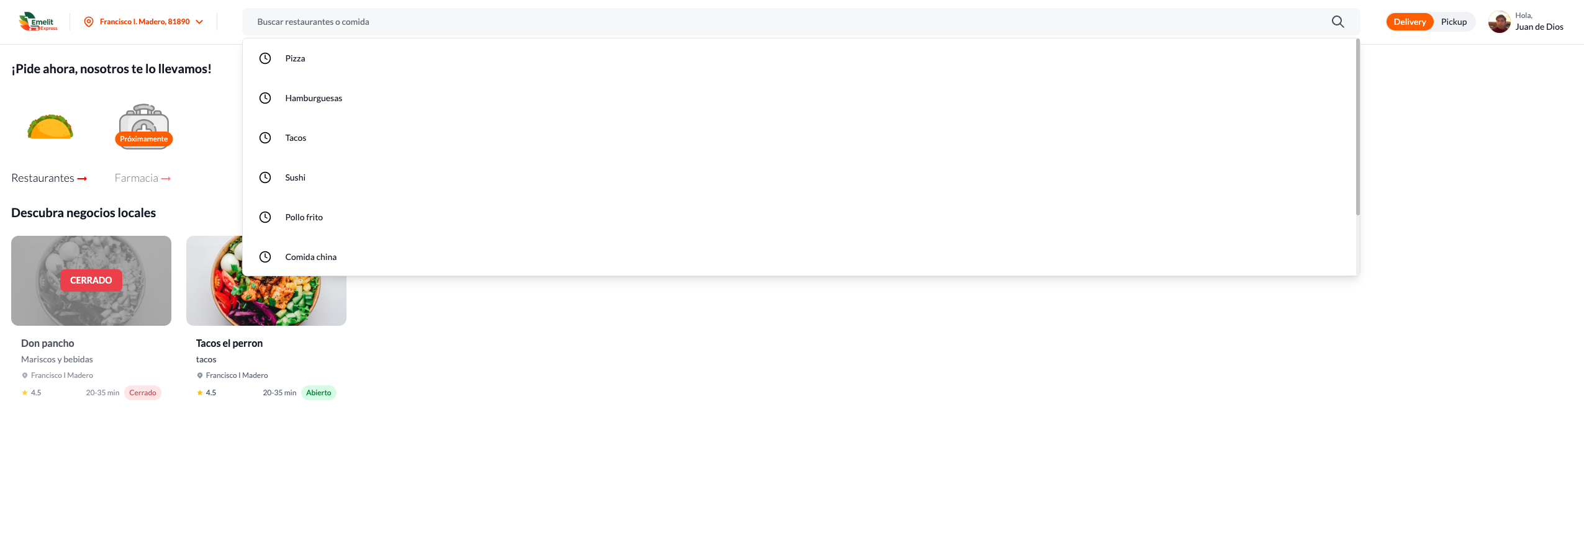
Task: Click the clock icon beside Pizza
Action: click(x=265, y=58)
